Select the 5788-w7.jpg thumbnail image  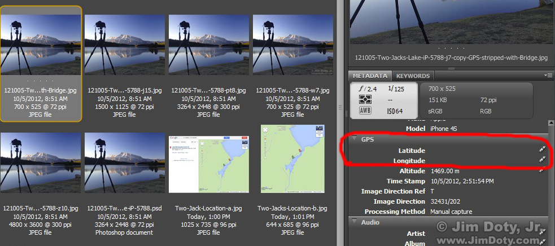pyautogui.click(x=292, y=45)
